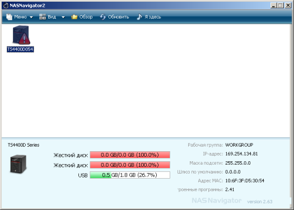Image resolution: width=294 pixels, height=210 pixels.
Task: Expand the Меню dropdown arrow
Action: [31, 17]
